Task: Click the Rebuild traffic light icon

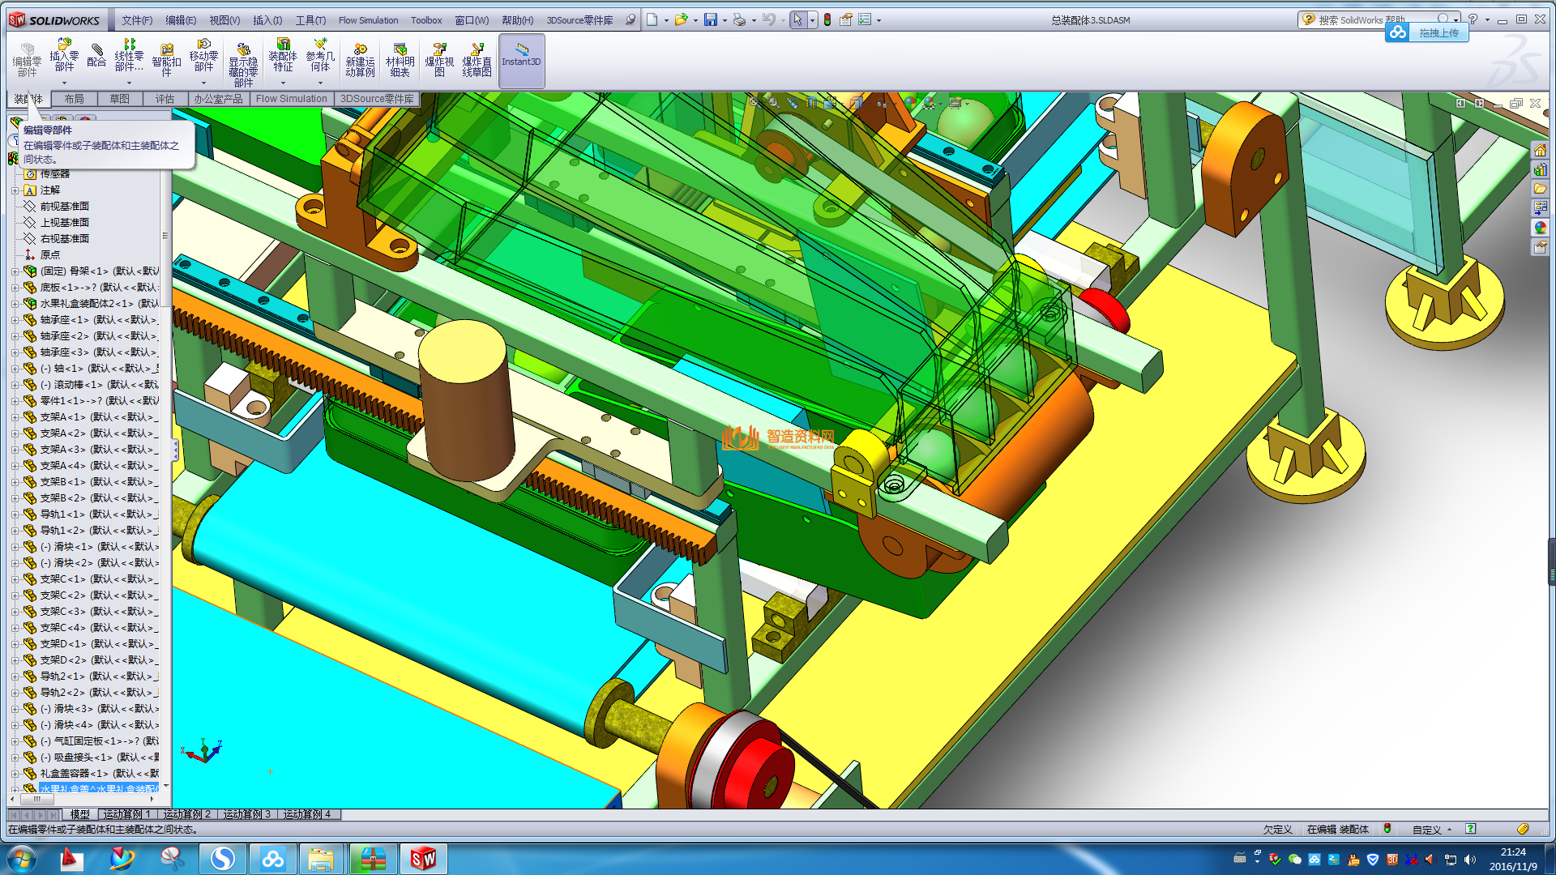Action: [827, 19]
